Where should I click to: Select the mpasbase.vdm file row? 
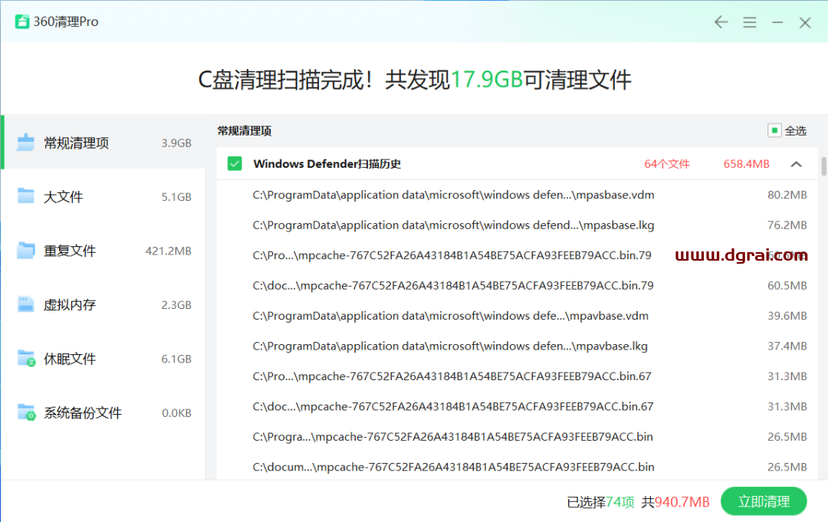[x=517, y=195]
